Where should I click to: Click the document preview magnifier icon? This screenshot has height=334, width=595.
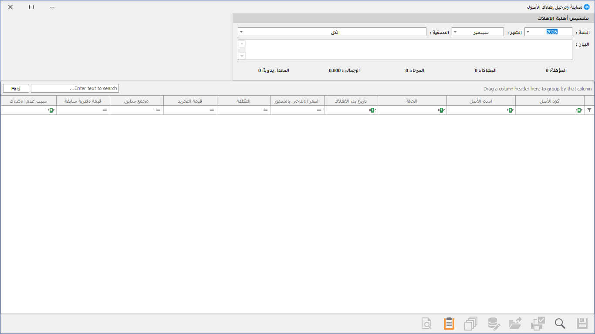click(427, 324)
